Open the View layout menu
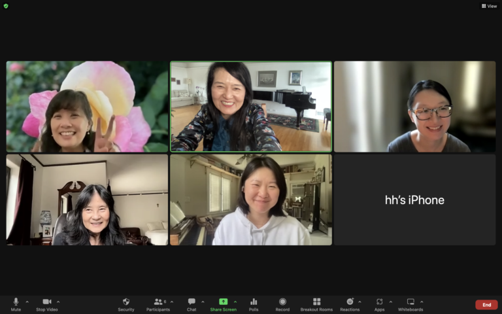Viewport: 502px width, 314px height. (x=489, y=6)
